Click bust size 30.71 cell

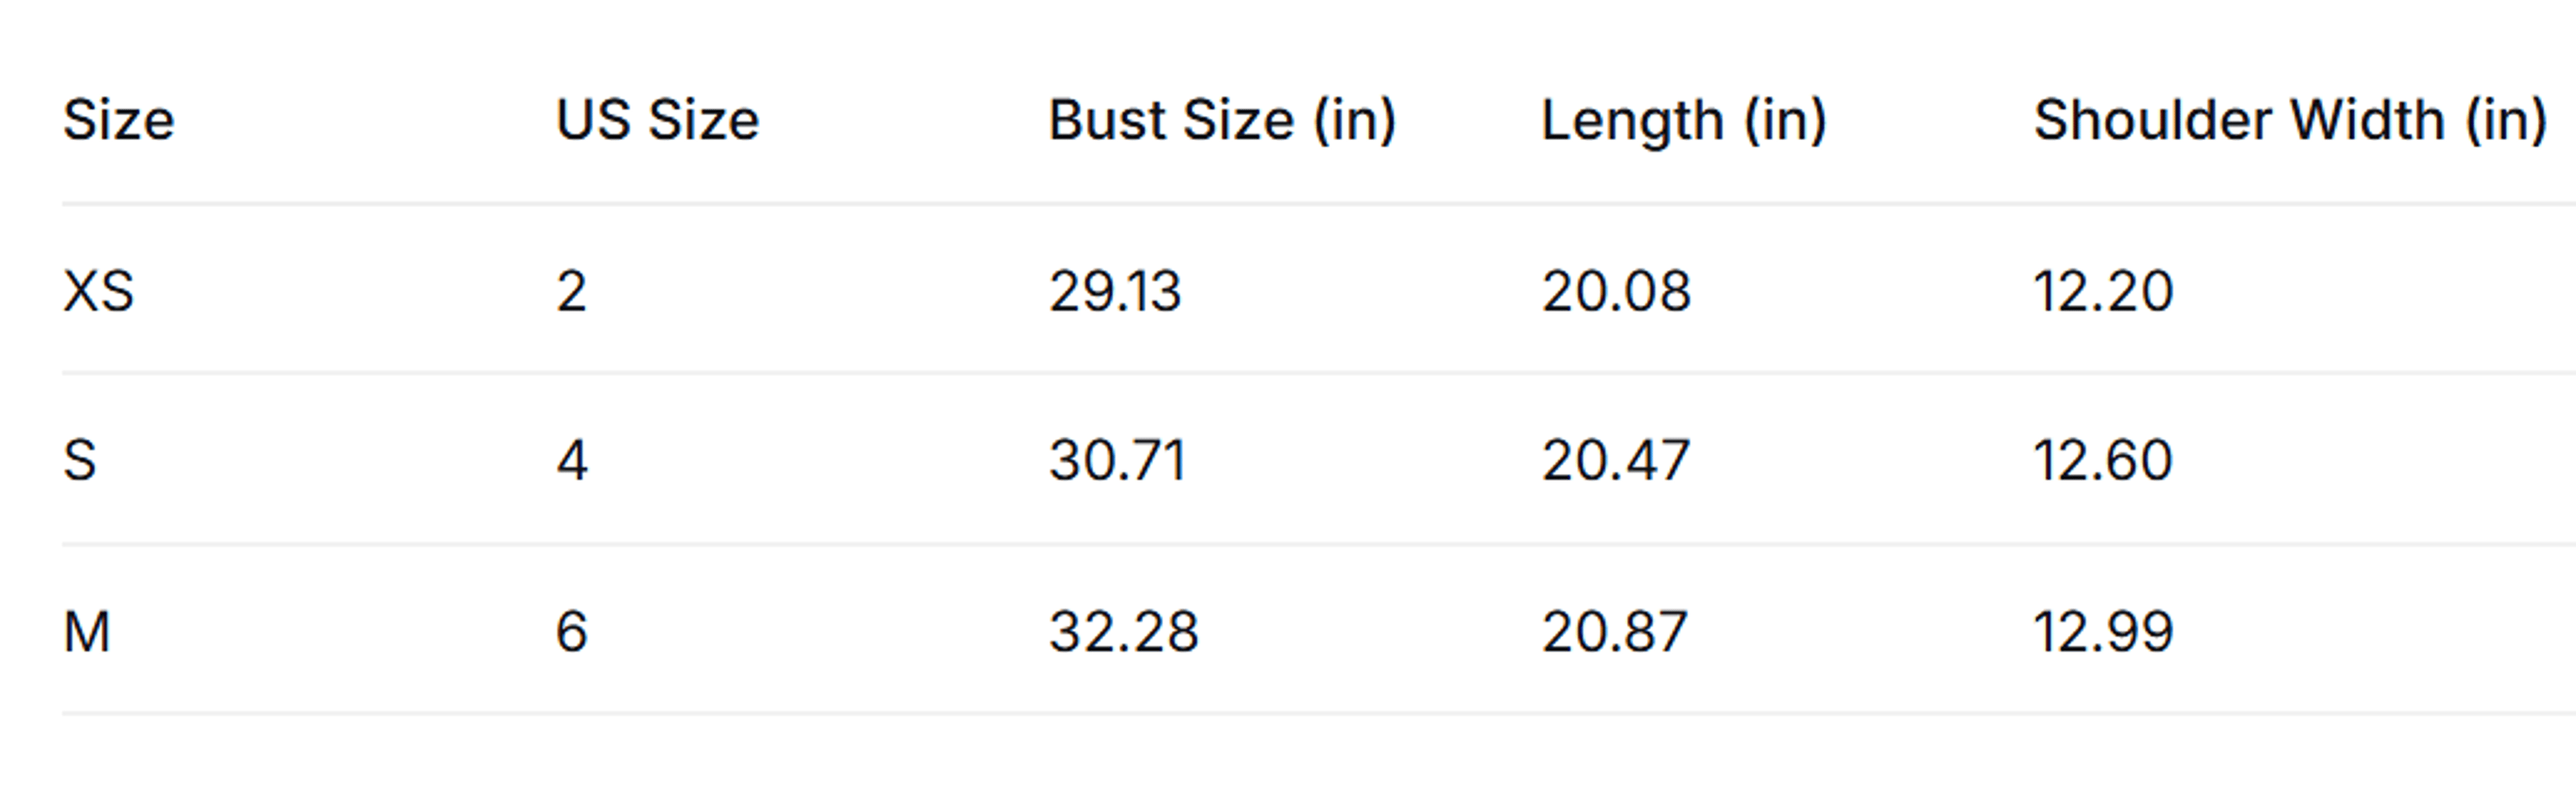pyautogui.click(x=1117, y=461)
